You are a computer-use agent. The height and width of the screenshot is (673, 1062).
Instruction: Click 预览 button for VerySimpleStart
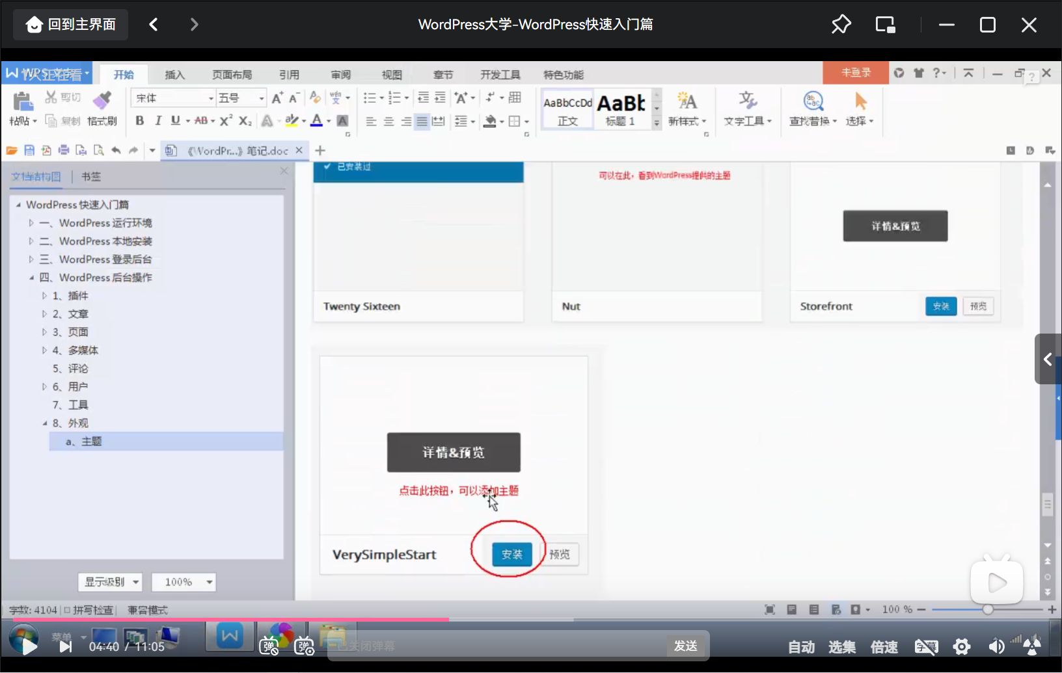pyautogui.click(x=560, y=554)
